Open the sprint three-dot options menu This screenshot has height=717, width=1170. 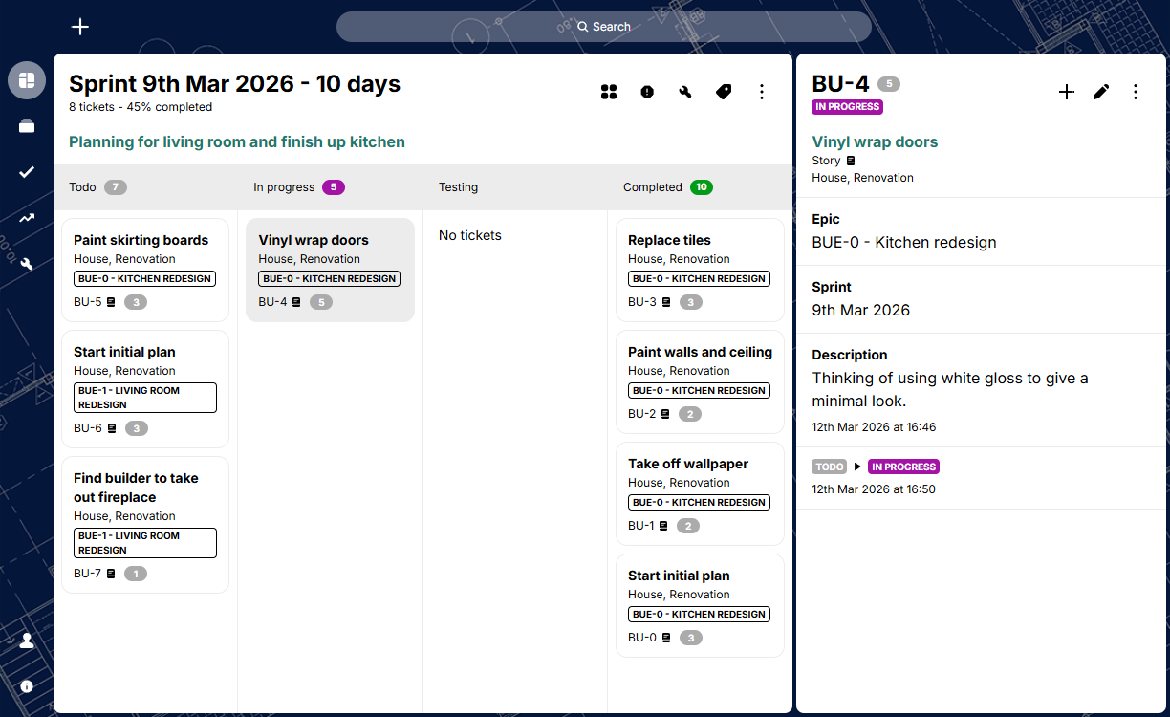762,92
